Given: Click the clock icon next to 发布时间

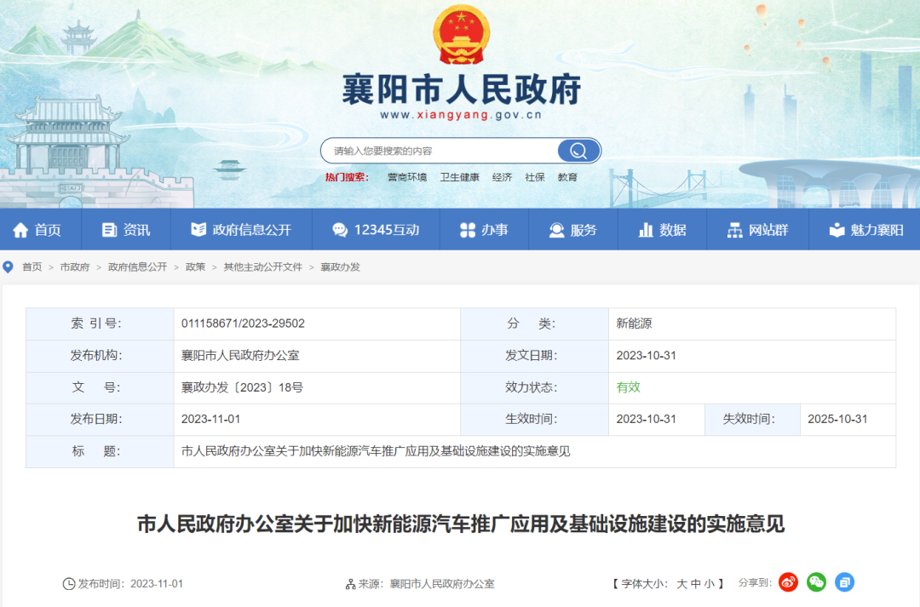Looking at the screenshot, I should click(x=69, y=583).
